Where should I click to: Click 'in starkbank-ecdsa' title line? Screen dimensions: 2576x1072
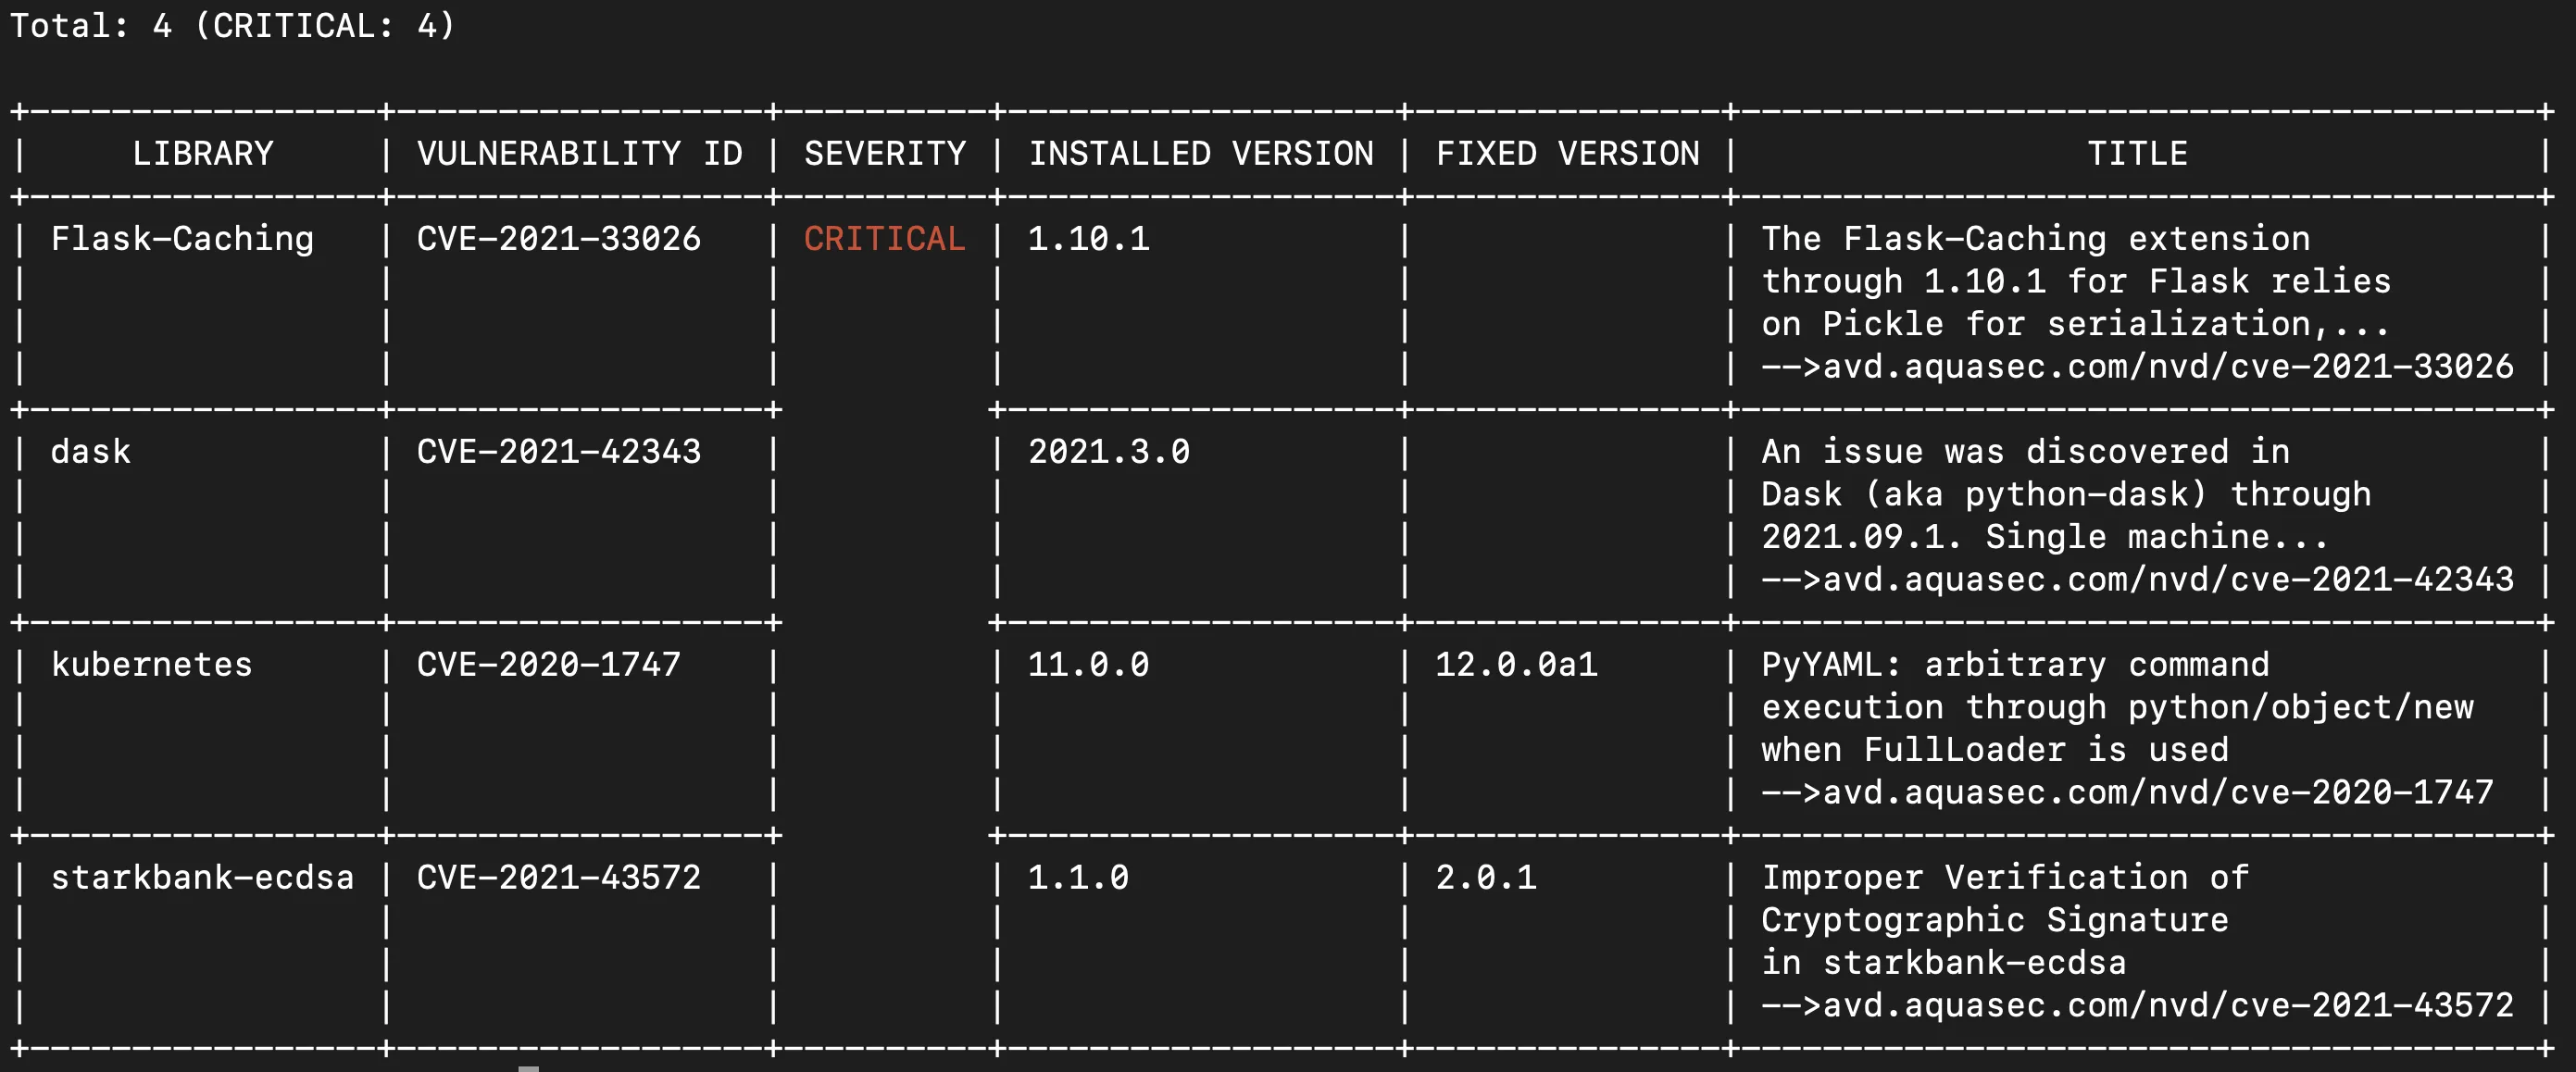point(1944,963)
